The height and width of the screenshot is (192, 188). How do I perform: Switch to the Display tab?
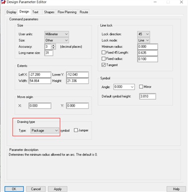click(11, 12)
